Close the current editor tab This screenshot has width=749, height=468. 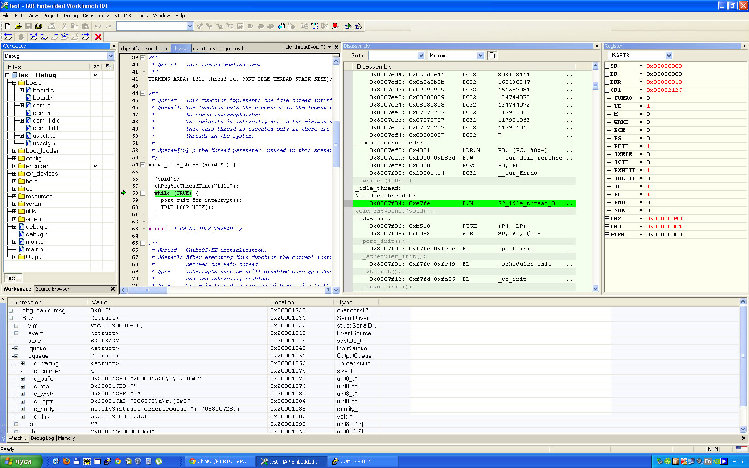[337, 47]
